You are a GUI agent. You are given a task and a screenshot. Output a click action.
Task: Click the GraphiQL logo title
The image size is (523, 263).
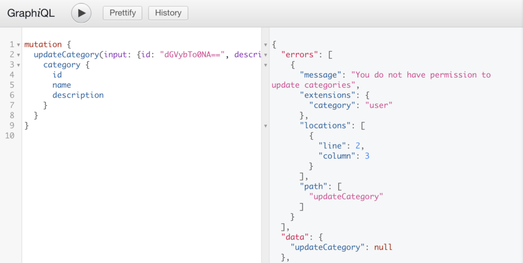coord(31,13)
